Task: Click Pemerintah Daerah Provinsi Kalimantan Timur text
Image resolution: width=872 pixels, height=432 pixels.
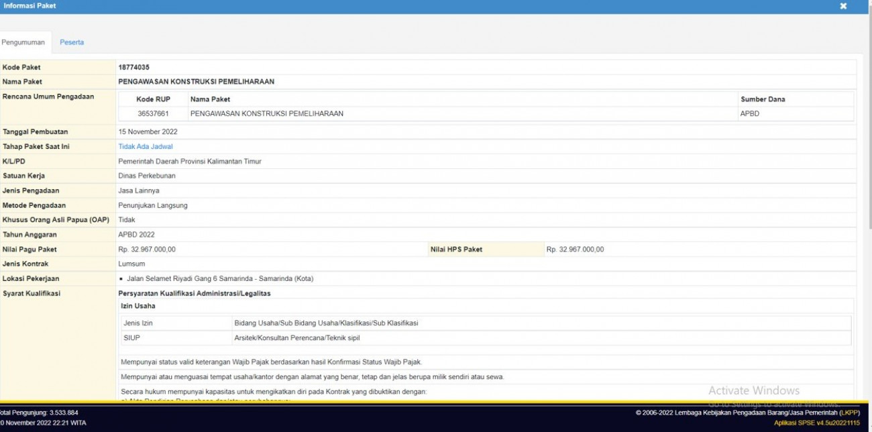Action: (x=190, y=161)
